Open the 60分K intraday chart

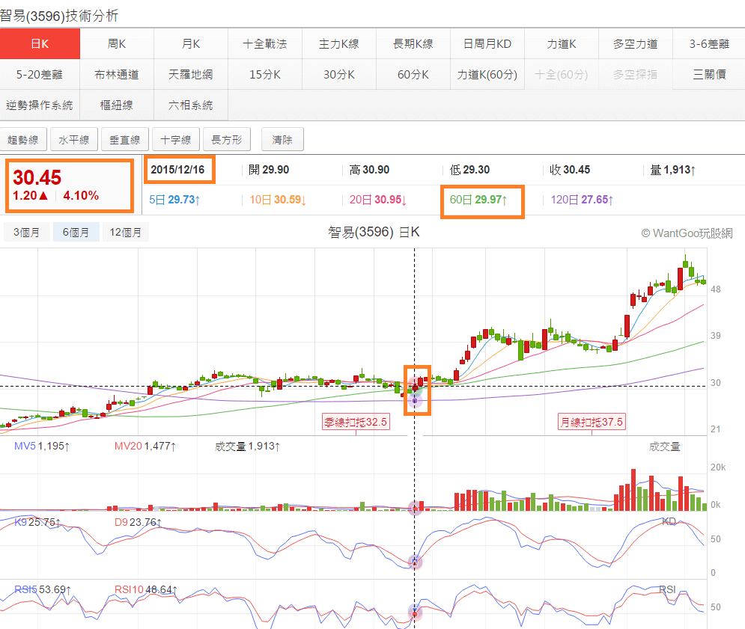413,73
